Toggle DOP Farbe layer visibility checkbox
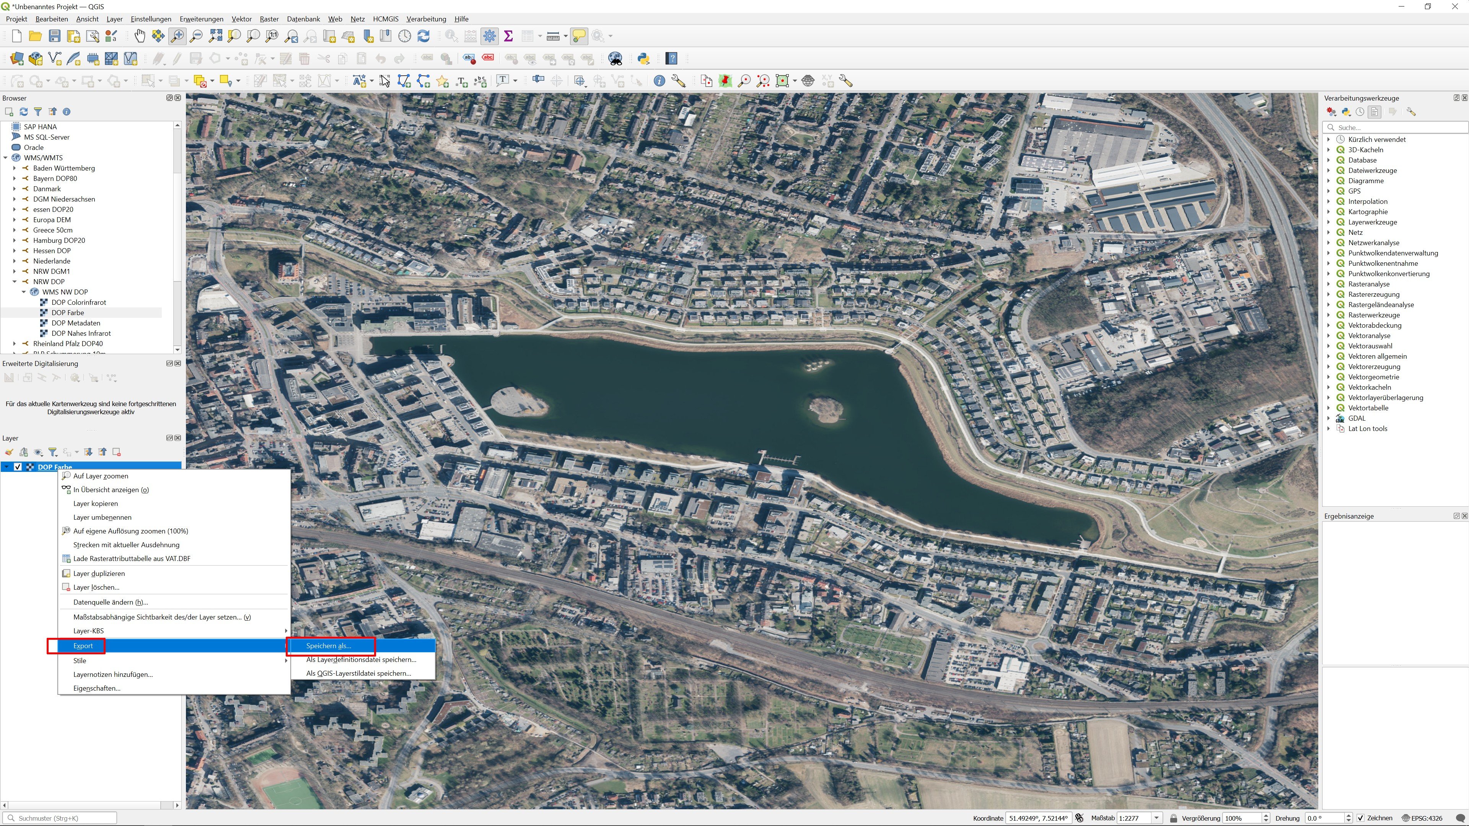Screen dimensions: 1469x826 tap(18, 466)
